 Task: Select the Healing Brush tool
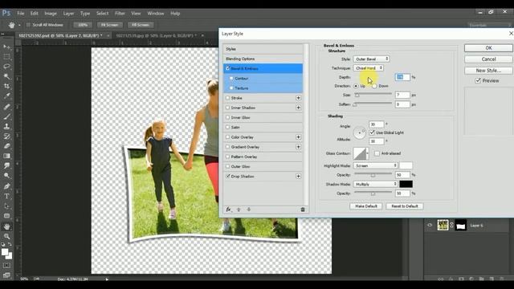[x=6, y=107]
